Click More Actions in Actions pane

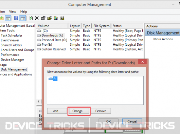click(163, 39)
